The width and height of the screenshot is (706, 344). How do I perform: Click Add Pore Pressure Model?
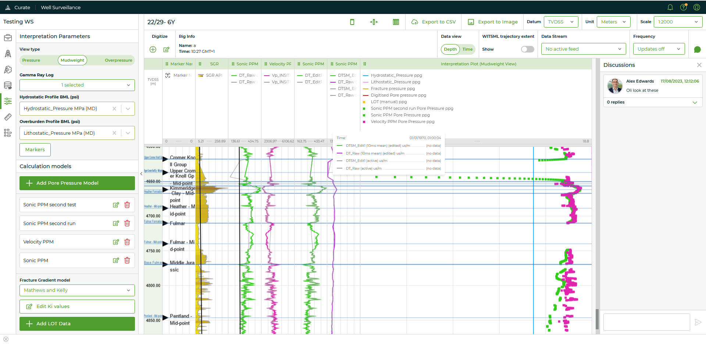pyautogui.click(x=77, y=183)
